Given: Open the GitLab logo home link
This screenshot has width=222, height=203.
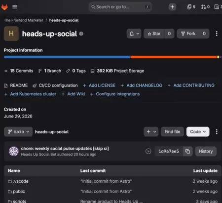Looking at the screenshot, I should pos(4,7).
